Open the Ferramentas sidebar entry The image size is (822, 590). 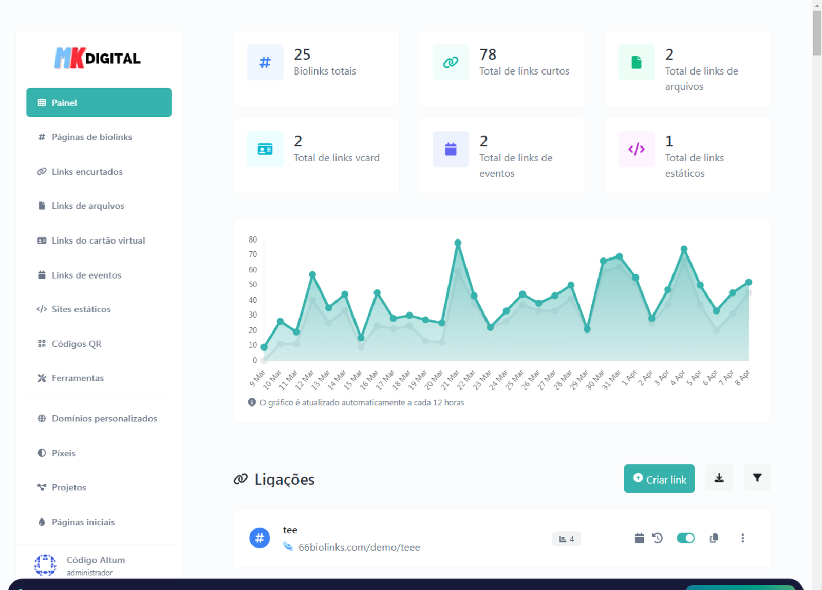click(x=78, y=378)
